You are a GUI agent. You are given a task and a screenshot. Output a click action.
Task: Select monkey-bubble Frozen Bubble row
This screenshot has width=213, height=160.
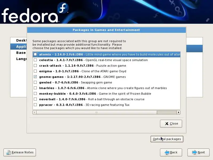tap(106, 94)
